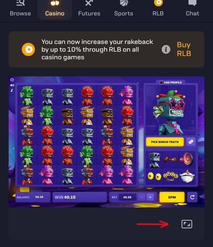Viewport: 213px width, 247px height.
Task: Open the Sports tab
Action: (124, 8)
